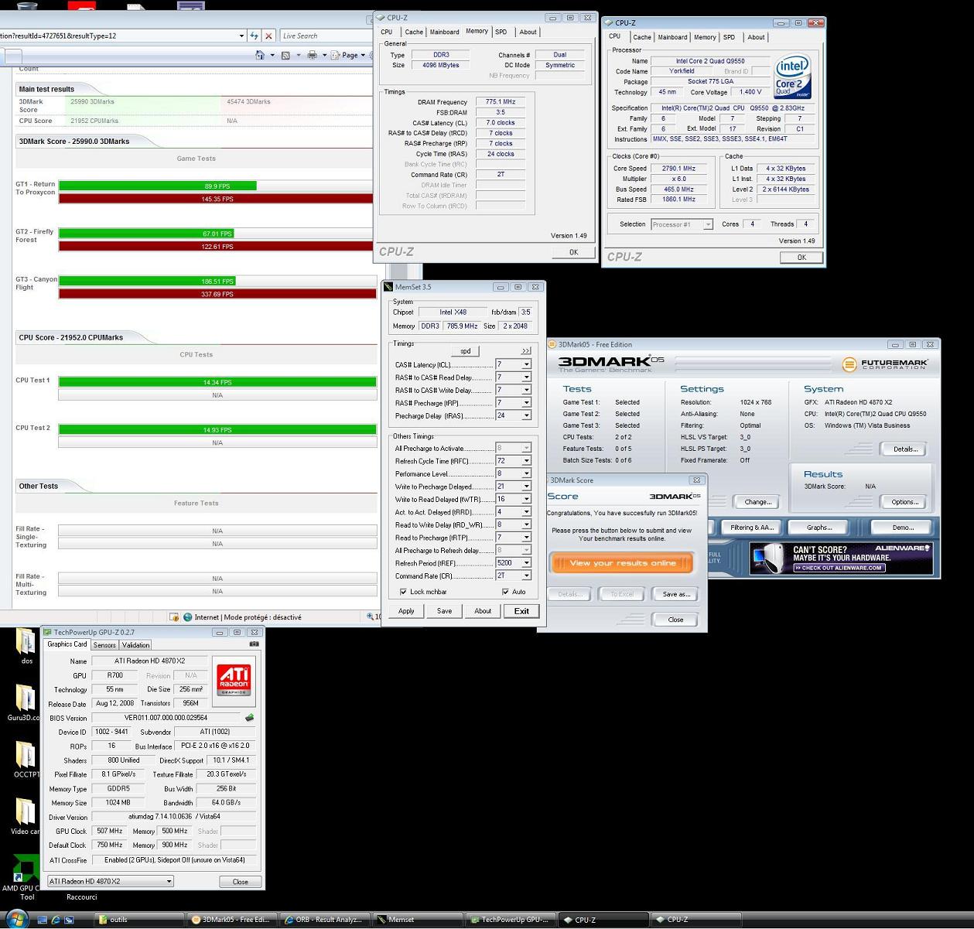This screenshot has width=974, height=929.
Task: Toggle the Auto checkbox in MemSet
Action: (506, 592)
